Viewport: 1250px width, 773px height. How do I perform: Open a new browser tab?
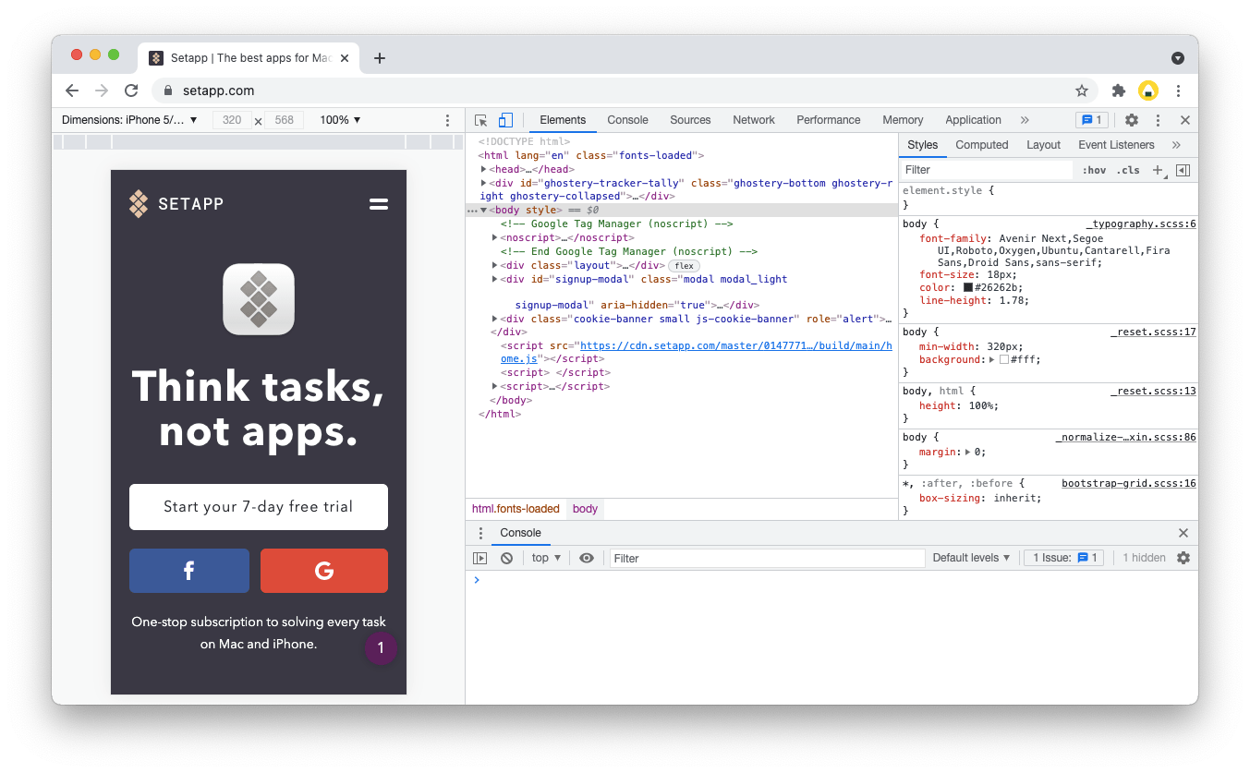379,58
